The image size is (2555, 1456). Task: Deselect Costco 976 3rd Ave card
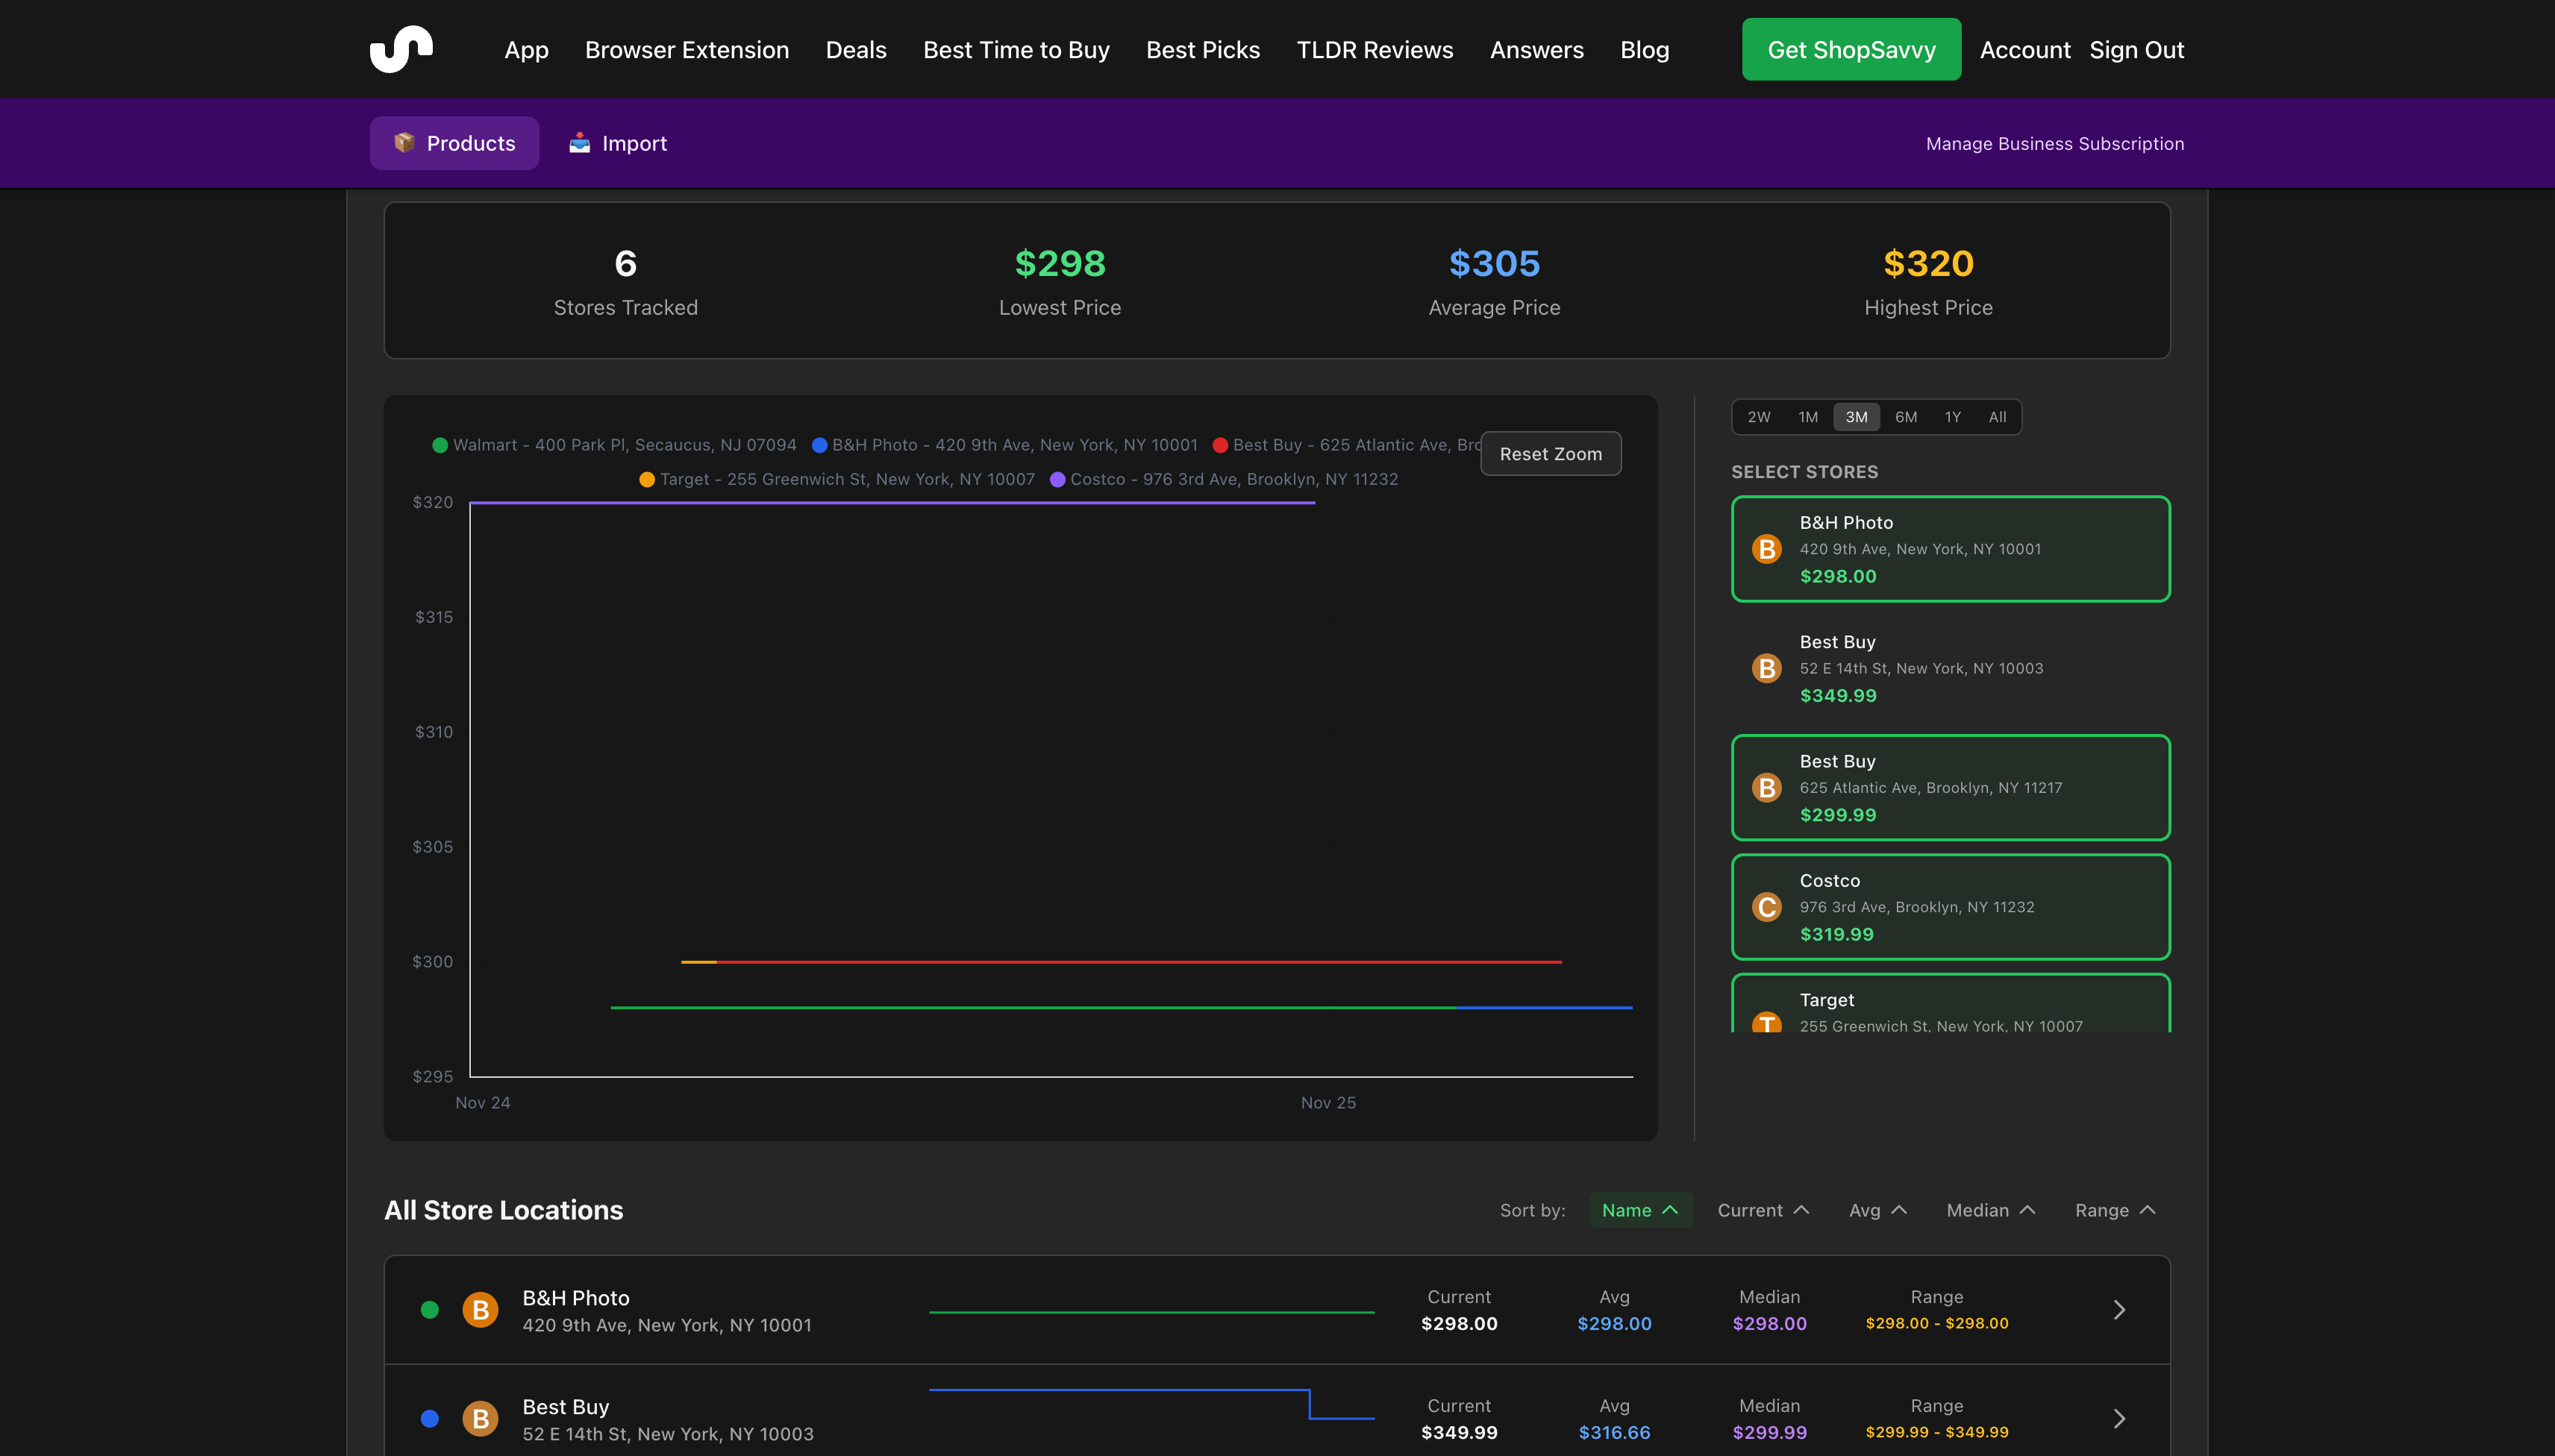click(x=1950, y=907)
